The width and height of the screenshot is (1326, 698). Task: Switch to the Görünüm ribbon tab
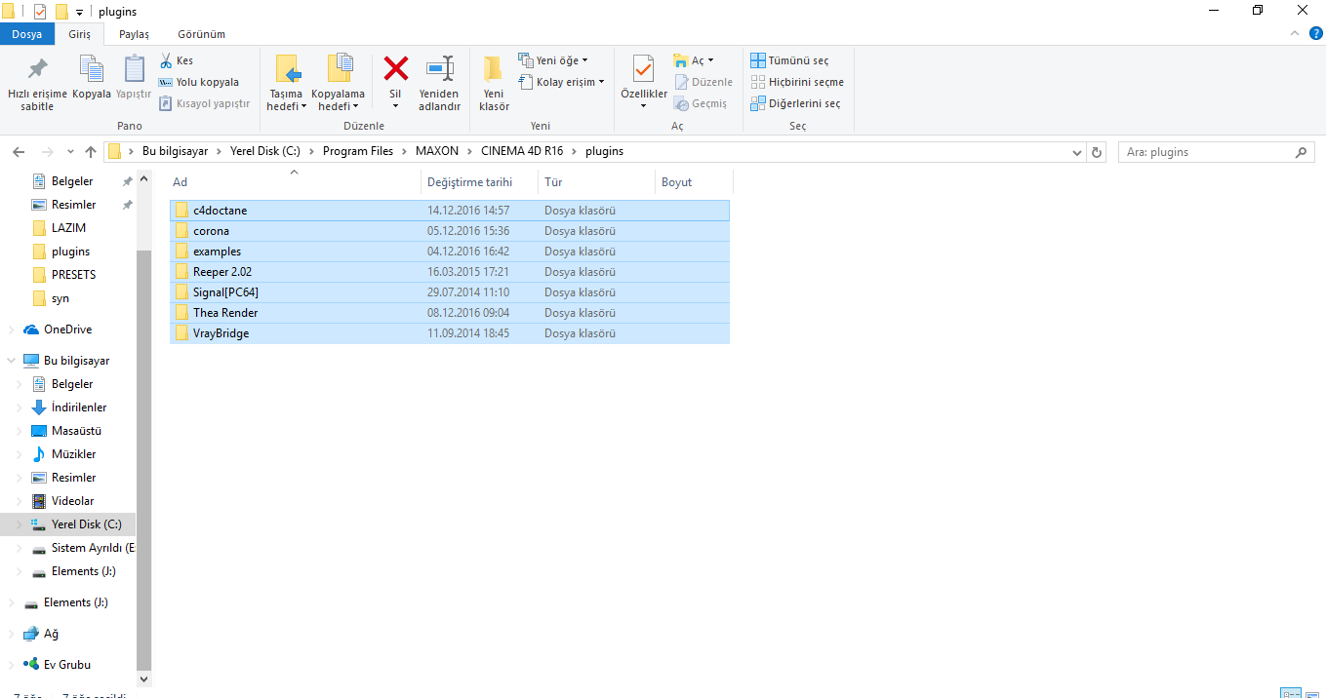click(x=201, y=34)
